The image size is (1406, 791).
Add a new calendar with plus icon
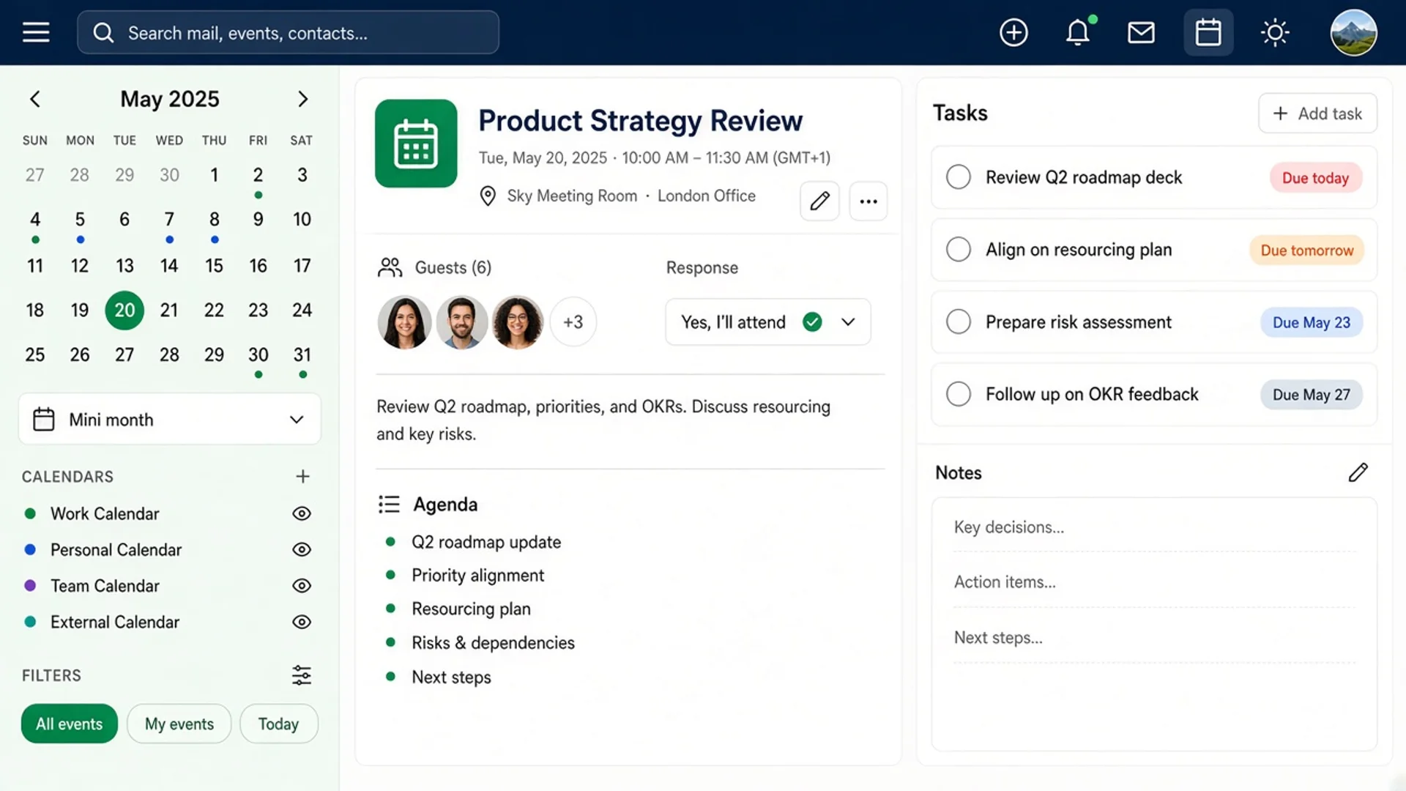(x=302, y=477)
